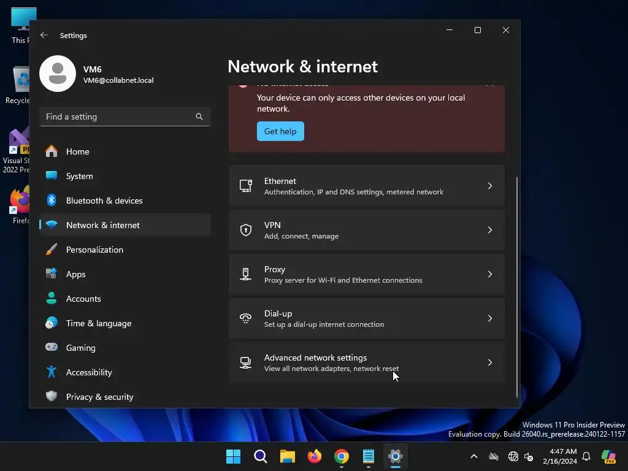Screen dimensions: 628x471
Task: Select Apps in the sidebar
Action: click(x=125, y=274)
